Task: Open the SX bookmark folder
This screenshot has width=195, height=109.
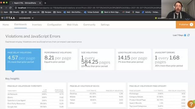Action: point(24,12)
